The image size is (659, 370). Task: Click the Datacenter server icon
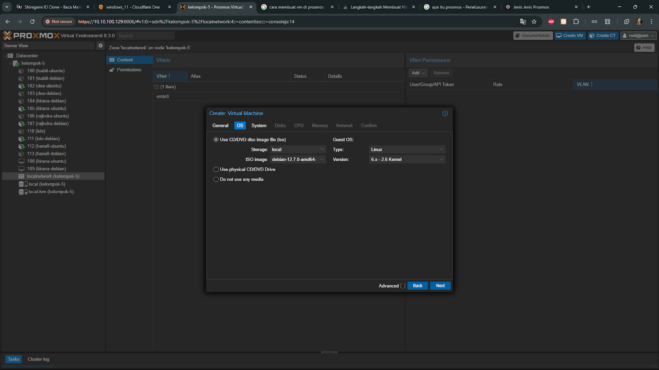tap(11, 55)
